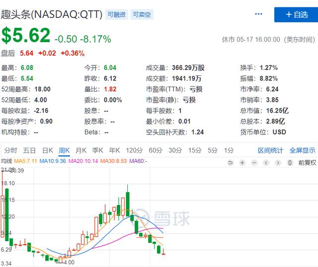Viewport: 318px width, 267px height.
Task: Switch to the 五日 chart tab
Action: 29,150
